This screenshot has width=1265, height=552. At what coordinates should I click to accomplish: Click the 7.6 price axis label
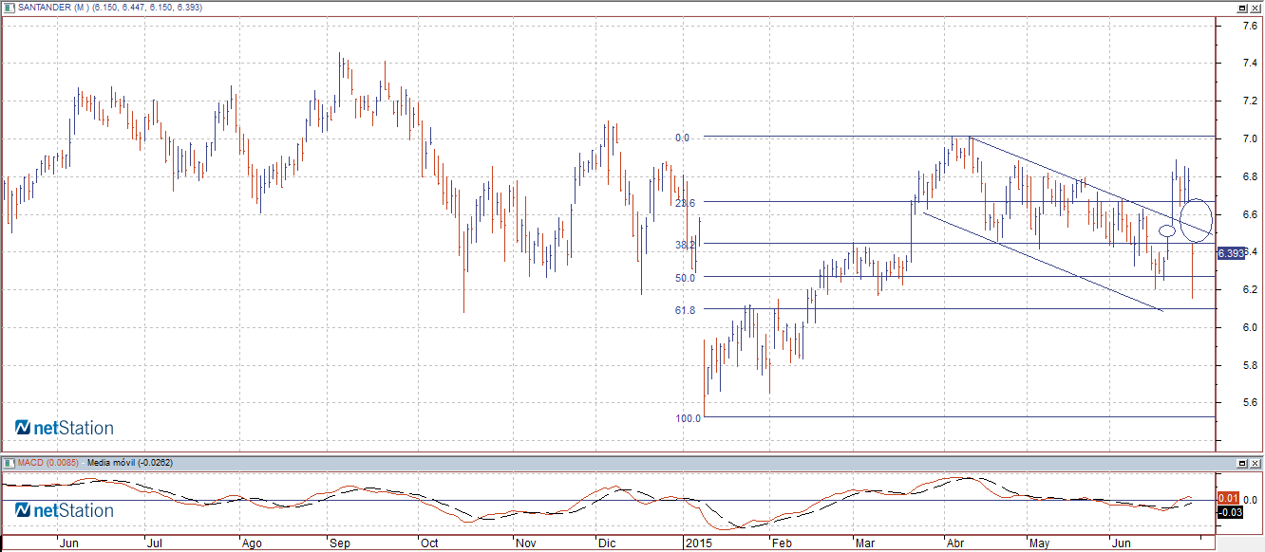pyautogui.click(x=1252, y=26)
